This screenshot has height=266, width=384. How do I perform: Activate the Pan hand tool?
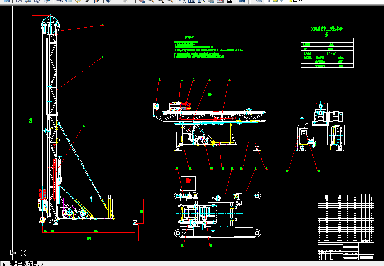(142, 1)
